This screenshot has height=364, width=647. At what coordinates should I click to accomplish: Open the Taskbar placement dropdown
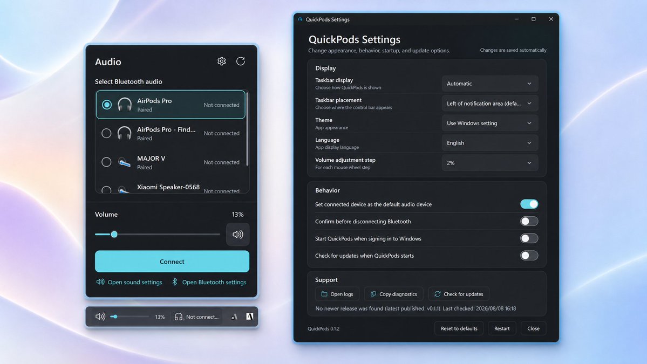[490, 104]
